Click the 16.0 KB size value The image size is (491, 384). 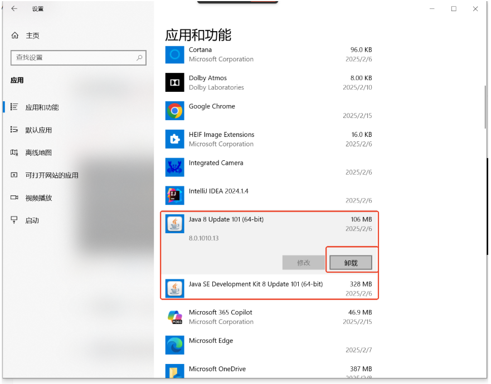(362, 135)
